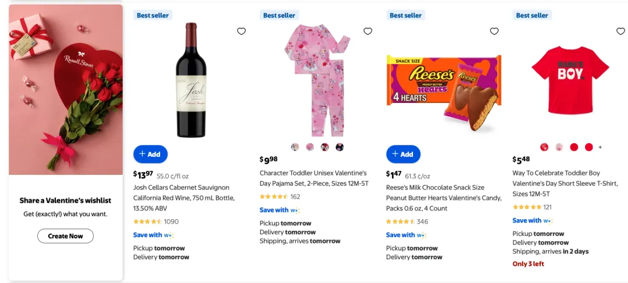Favorite the Josh Cellars wine with heart icon
Screen dimensions: 628x283
pos(241,31)
